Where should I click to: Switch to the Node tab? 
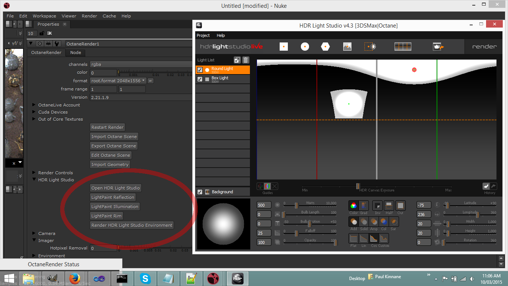point(75,53)
